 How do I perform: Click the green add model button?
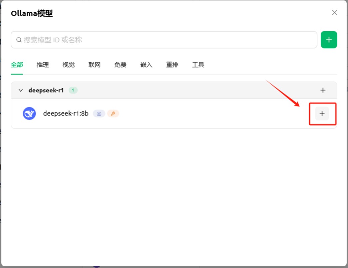tap(329, 40)
